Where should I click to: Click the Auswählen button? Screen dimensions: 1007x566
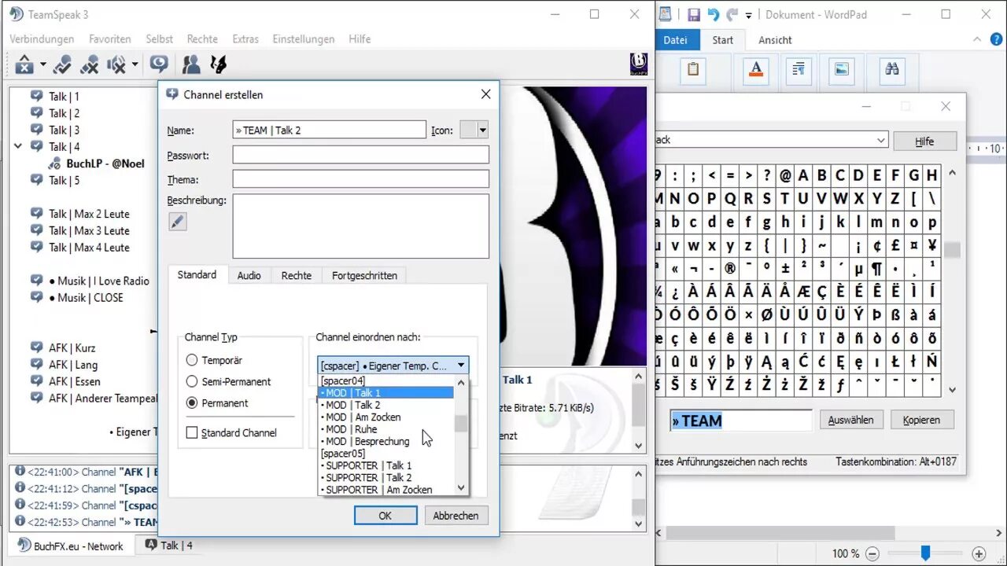[851, 420]
